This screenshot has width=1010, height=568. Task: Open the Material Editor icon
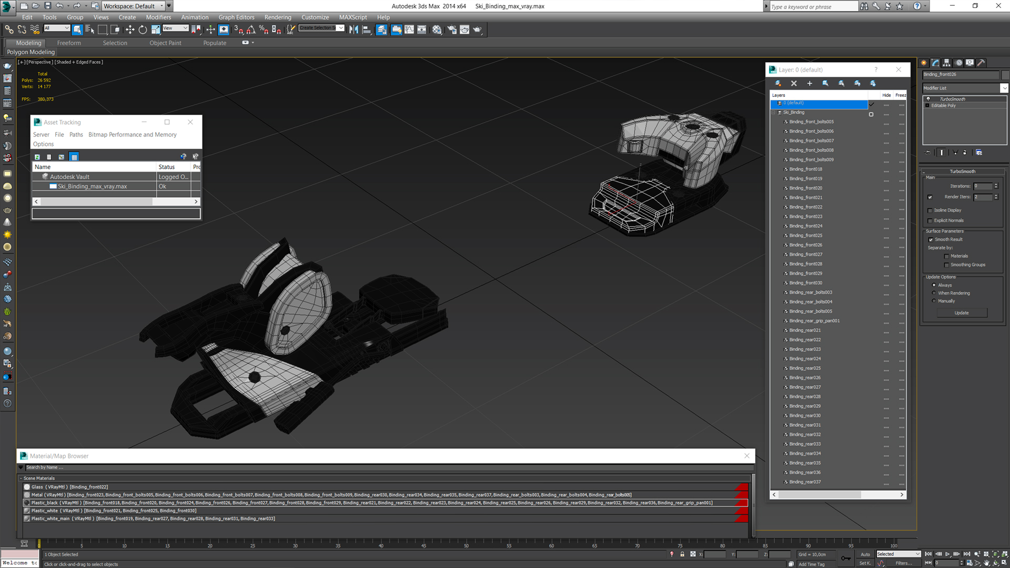(x=437, y=29)
